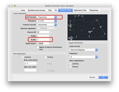
Task: Open the Unit format Fractional dropdown
Action: pos(47,17)
